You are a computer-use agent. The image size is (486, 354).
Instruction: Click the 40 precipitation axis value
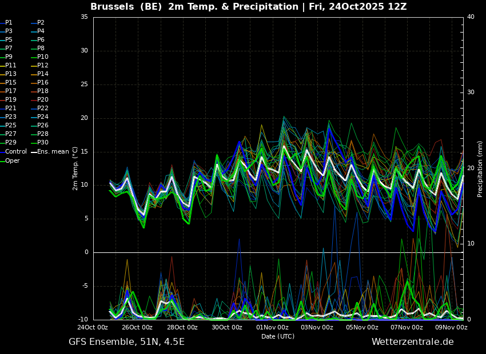coord(471,17)
